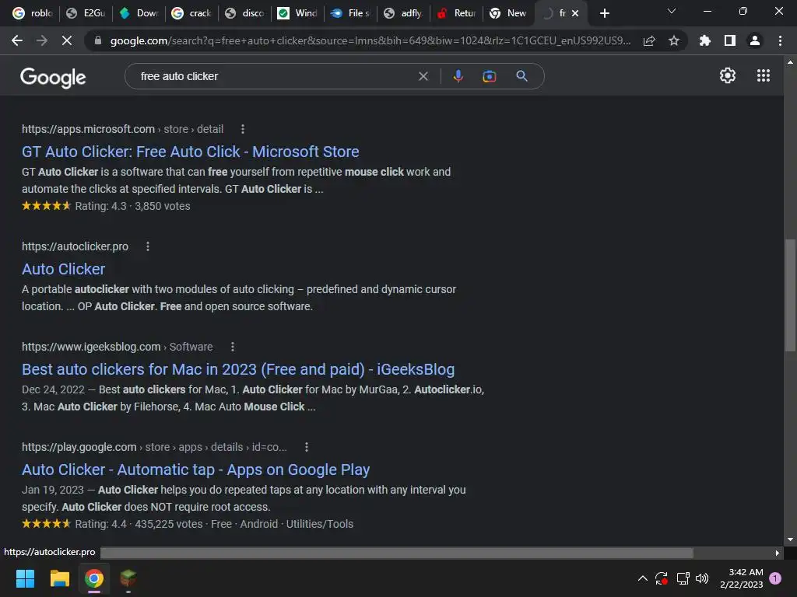Close the active loading tab
Screen dimensions: 797x597
[575, 13]
